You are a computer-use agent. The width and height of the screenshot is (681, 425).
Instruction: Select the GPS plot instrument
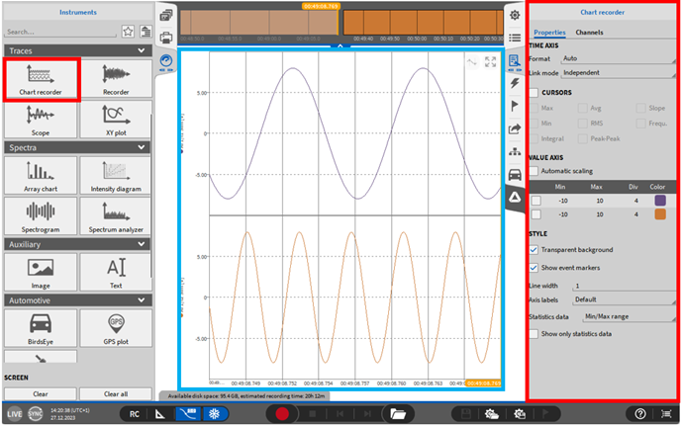click(x=116, y=326)
